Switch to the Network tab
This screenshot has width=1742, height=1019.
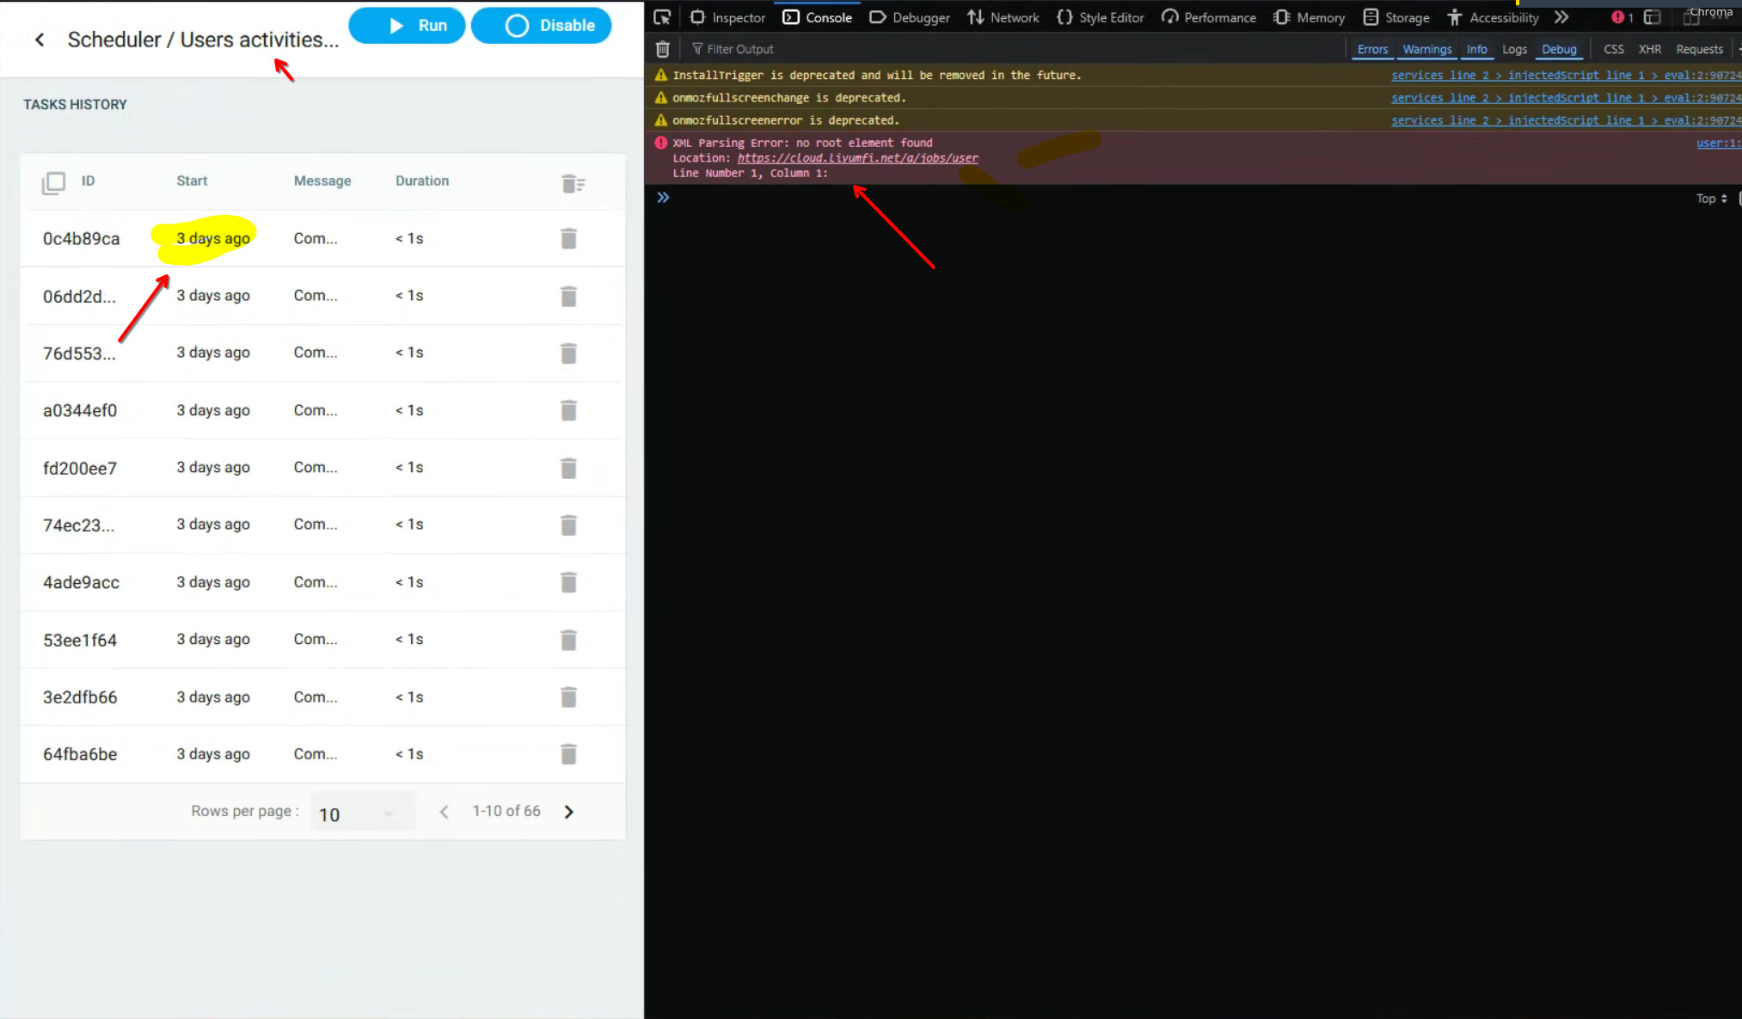click(1003, 17)
